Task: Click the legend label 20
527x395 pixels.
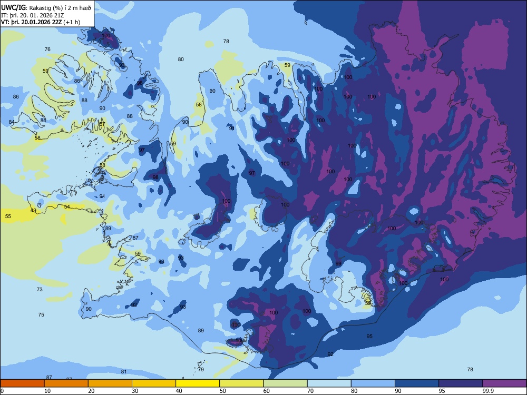Action: click(91, 391)
